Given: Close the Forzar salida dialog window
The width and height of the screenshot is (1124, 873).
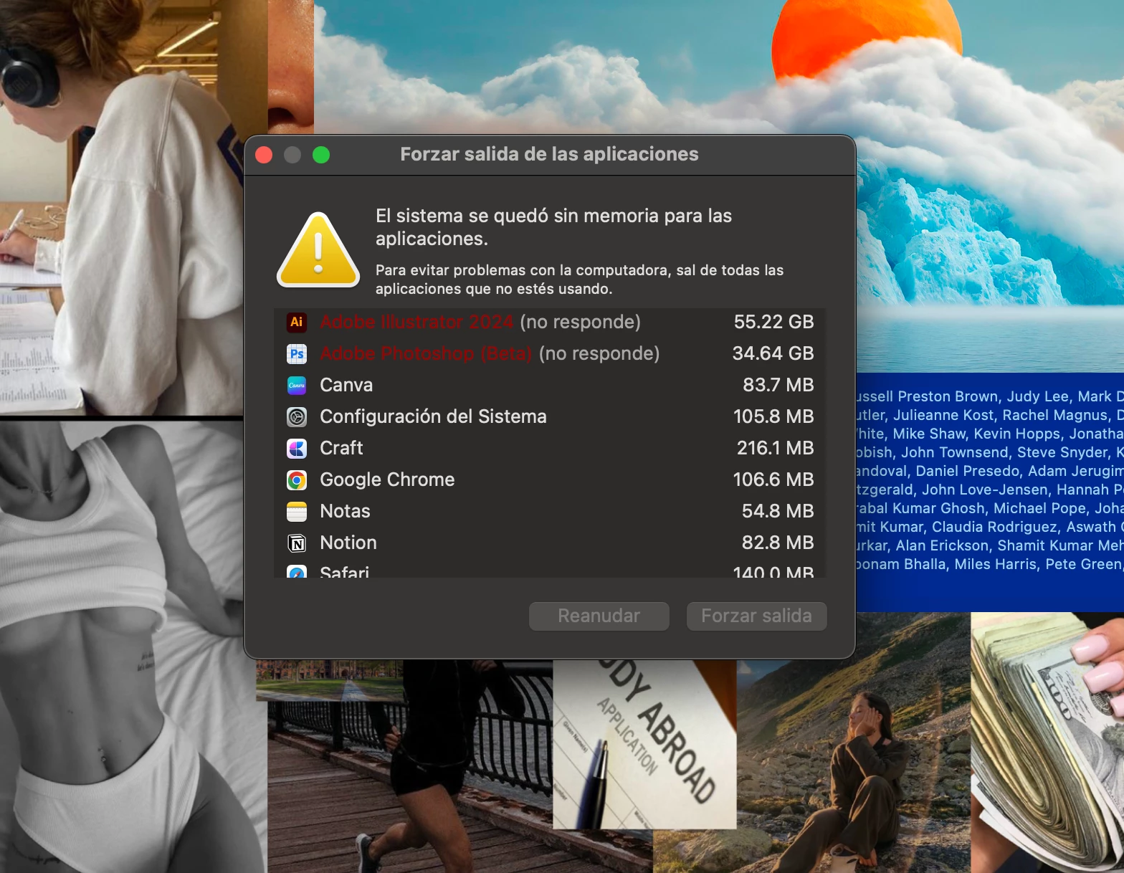Looking at the screenshot, I should (264, 155).
